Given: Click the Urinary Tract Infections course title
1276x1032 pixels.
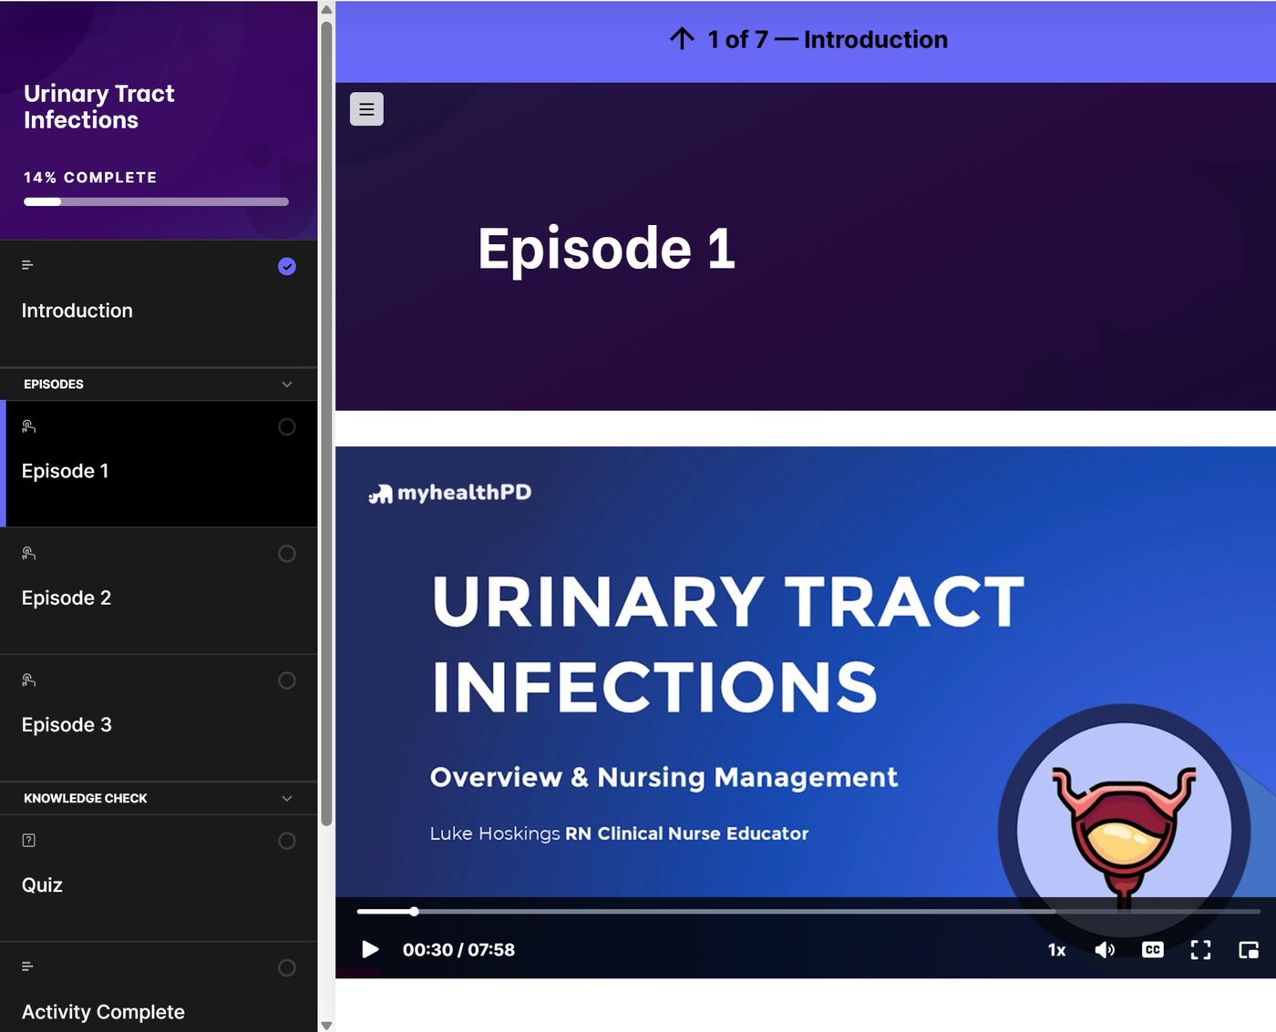Looking at the screenshot, I should pyautogui.click(x=98, y=107).
